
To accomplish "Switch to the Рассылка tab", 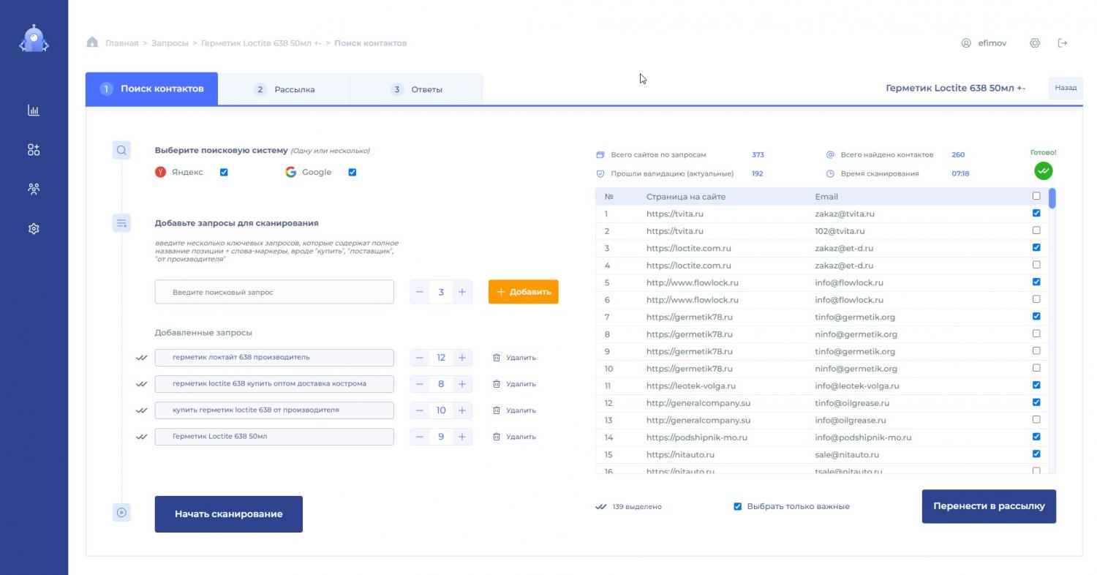I will 284,89.
